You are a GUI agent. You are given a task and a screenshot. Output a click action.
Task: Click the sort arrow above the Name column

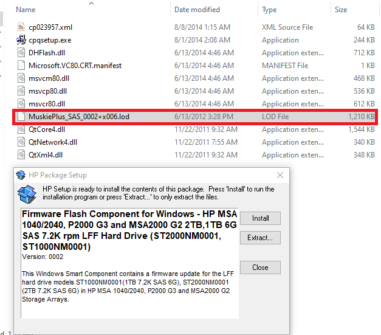(x=91, y=3)
